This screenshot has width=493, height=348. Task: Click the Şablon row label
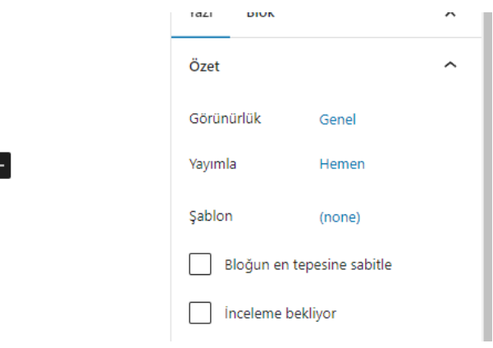click(211, 217)
